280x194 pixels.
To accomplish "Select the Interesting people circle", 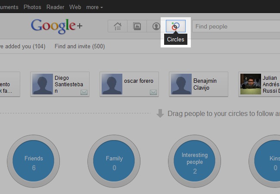I will pos(194,162).
